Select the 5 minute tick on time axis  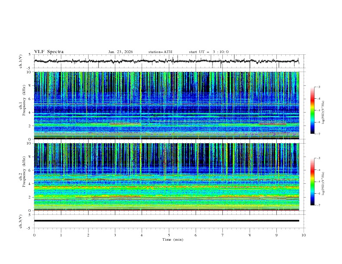click(169, 235)
